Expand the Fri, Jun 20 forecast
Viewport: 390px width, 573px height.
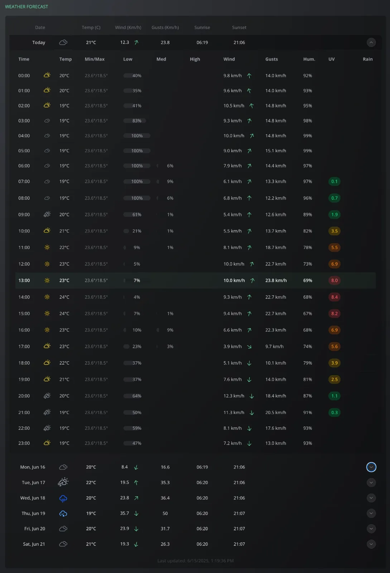[371, 529]
